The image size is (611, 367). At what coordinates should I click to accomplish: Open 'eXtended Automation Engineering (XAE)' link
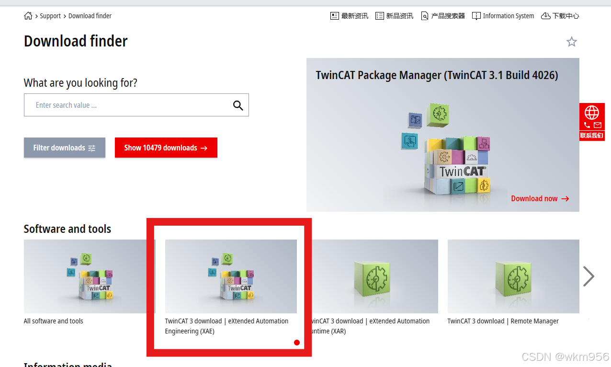pyautogui.click(x=227, y=326)
